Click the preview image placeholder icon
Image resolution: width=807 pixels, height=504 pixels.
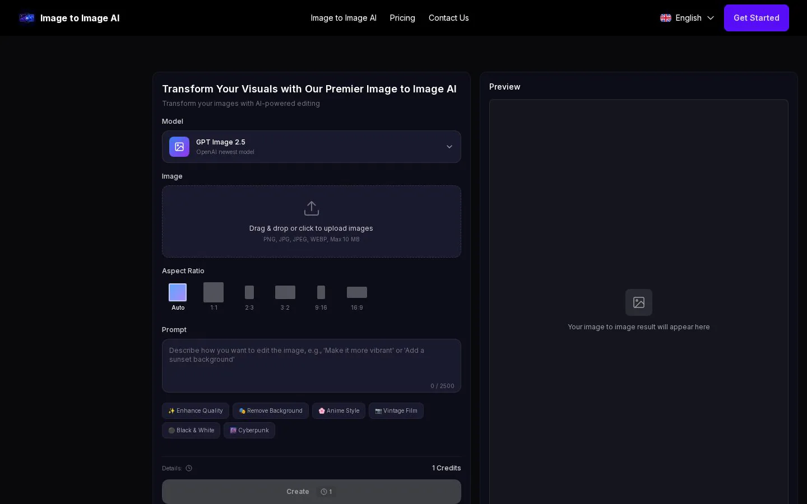click(x=639, y=302)
